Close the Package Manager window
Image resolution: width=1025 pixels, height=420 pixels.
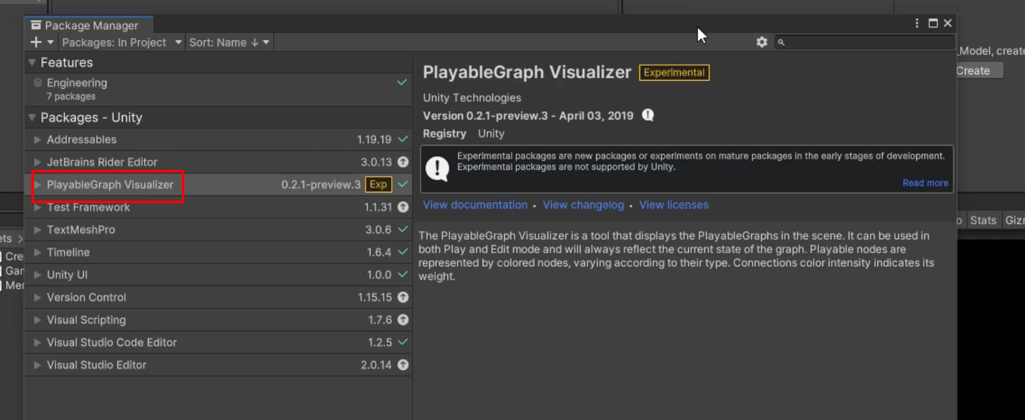point(947,23)
